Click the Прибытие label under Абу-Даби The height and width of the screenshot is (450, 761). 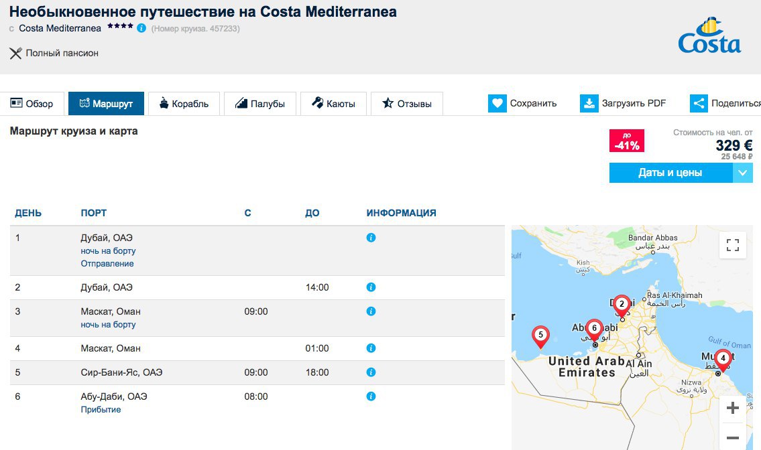click(101, 409)
